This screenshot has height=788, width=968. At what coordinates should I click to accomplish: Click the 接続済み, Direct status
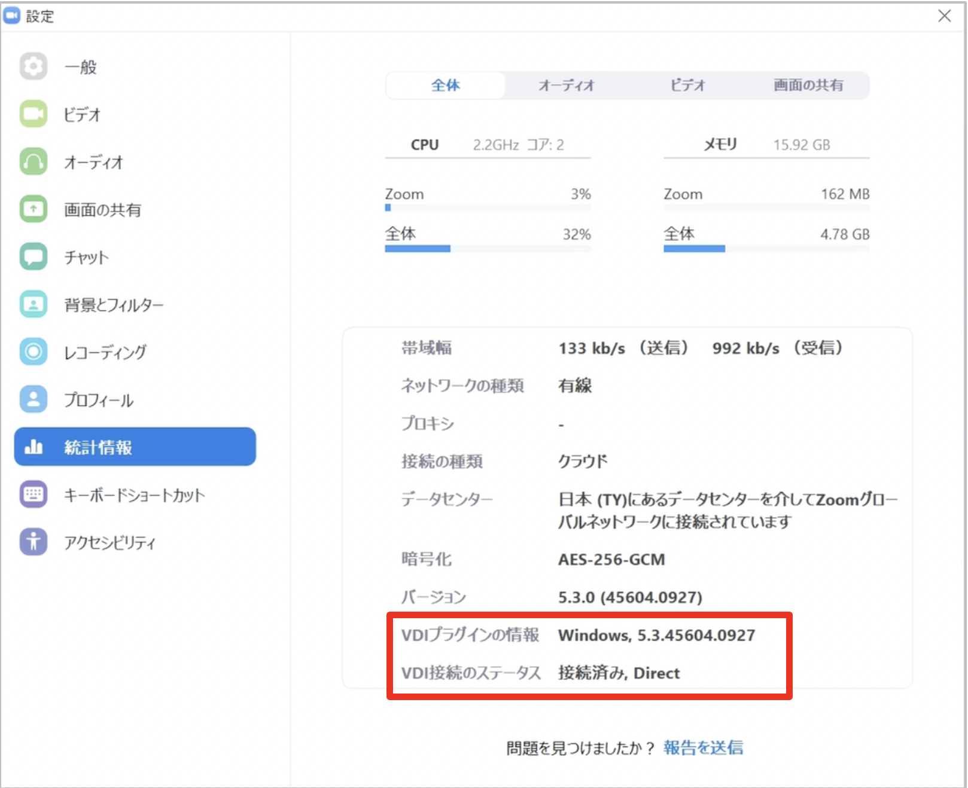pos(619,673)
